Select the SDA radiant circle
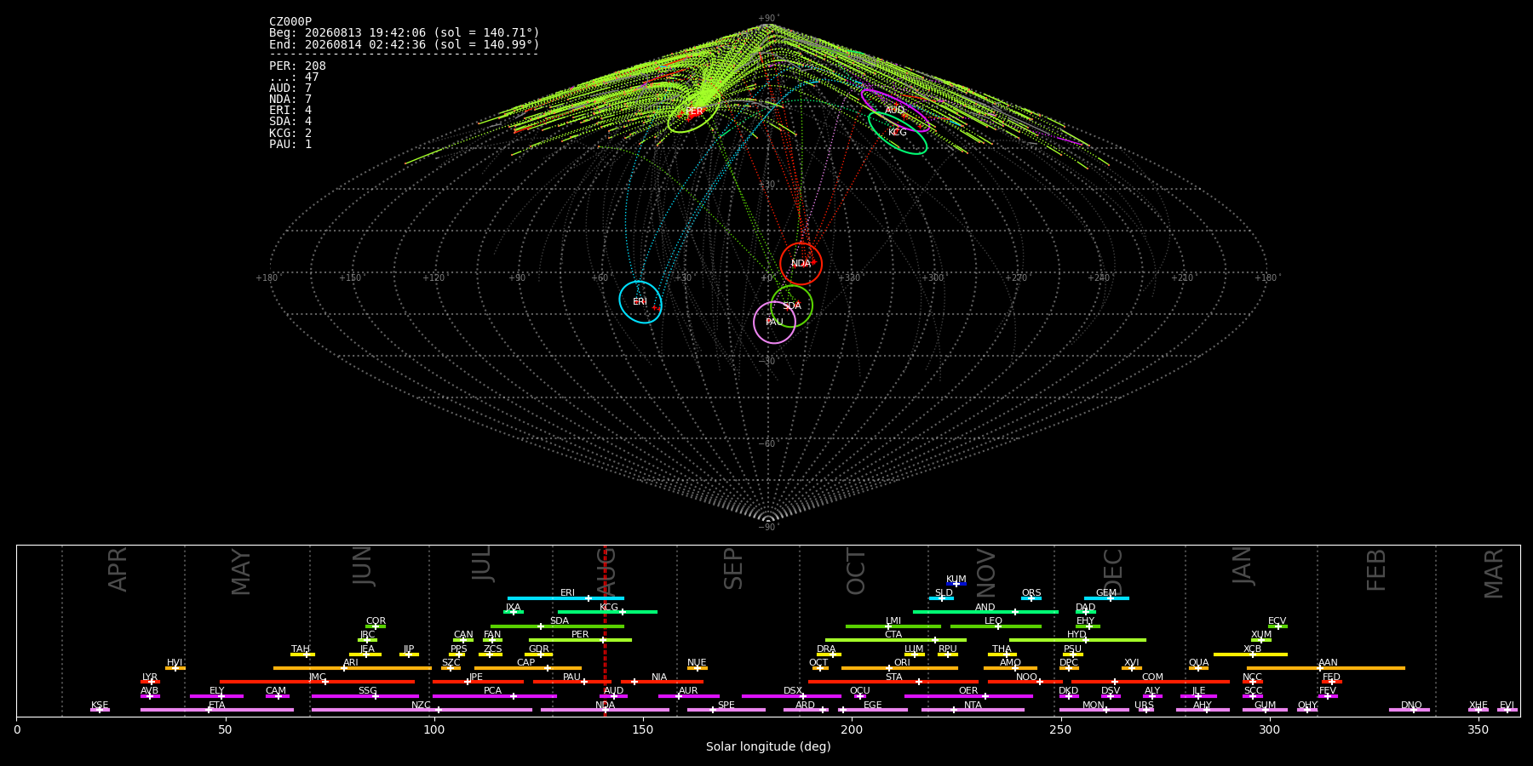 [791, 306]
